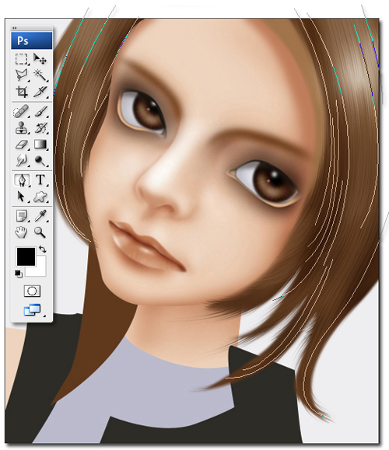The width and height of the screenshot is (389, 450).
Task: Swap foreground and background colors arrow
Action: tap(43, 249)
